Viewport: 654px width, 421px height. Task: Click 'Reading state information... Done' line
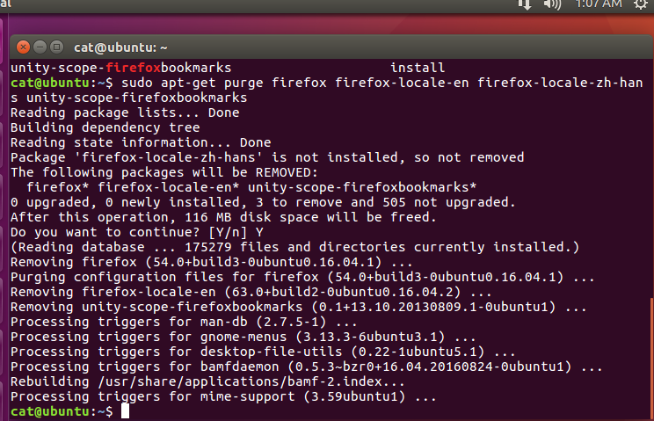pos(141,142)
